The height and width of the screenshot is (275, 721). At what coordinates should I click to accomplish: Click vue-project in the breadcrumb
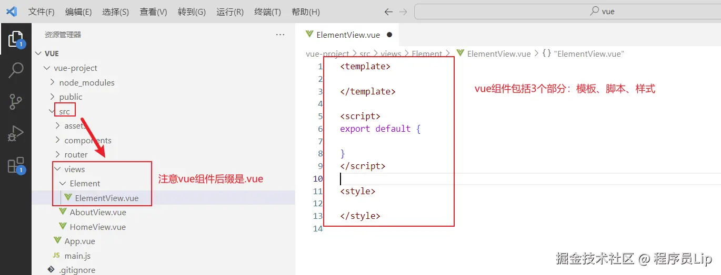point(327,54)
